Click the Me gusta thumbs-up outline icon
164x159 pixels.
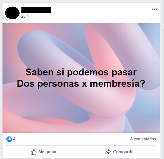pos(34,152)
